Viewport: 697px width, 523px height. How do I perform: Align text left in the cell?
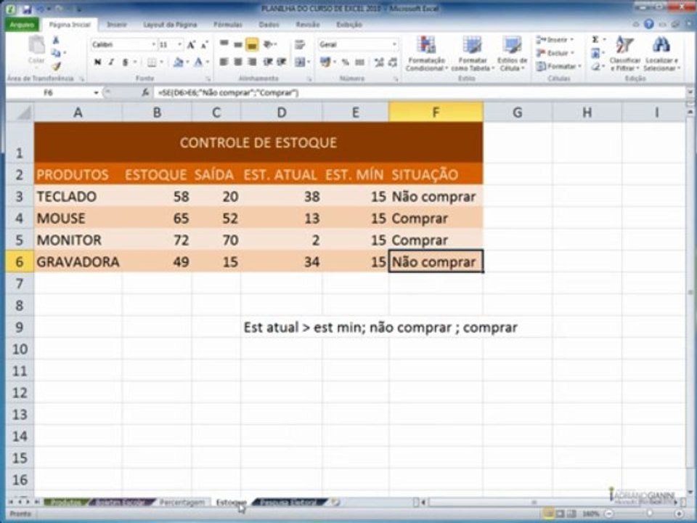coord(224,62)
